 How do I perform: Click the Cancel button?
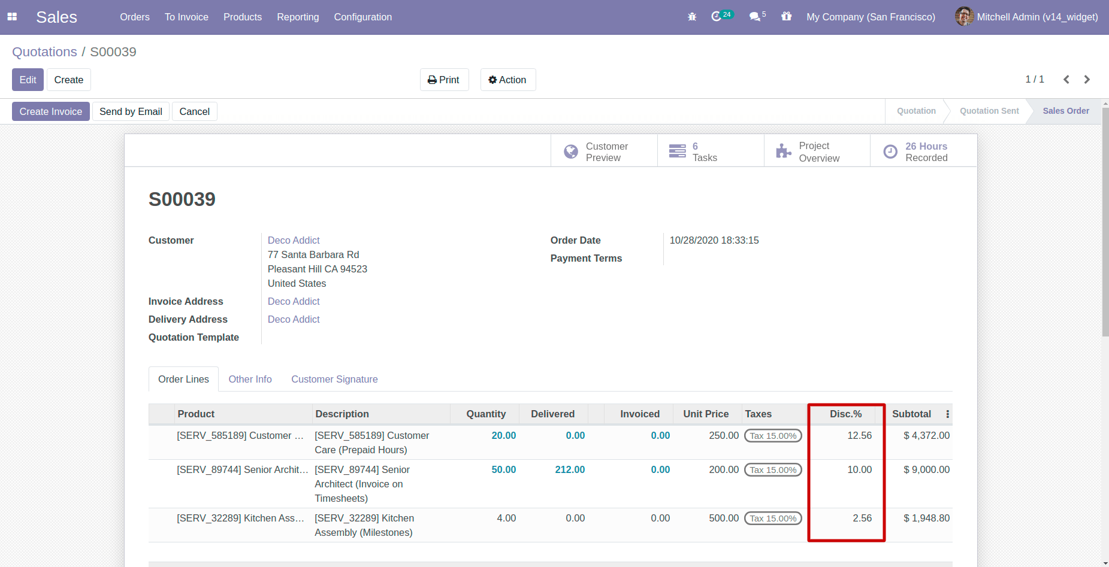(x=195, y=111)
